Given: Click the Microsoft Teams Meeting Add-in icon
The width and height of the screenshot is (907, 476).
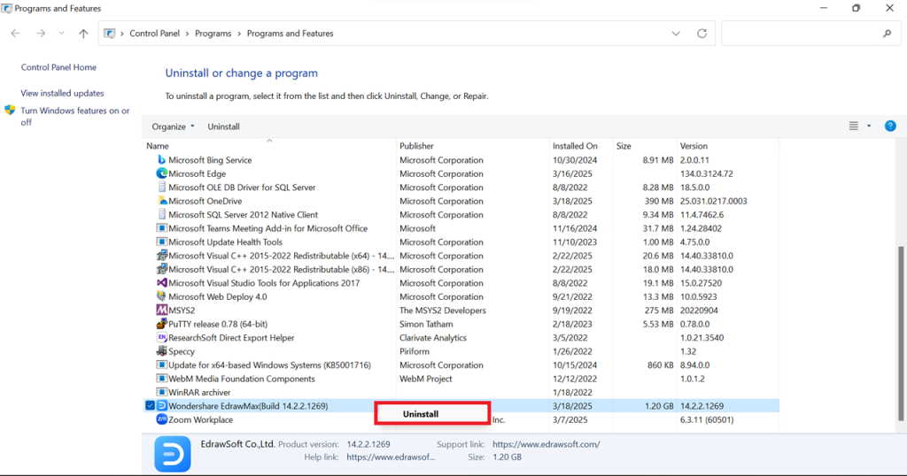Looking at the screenshot, I should (x=162, y=228).
